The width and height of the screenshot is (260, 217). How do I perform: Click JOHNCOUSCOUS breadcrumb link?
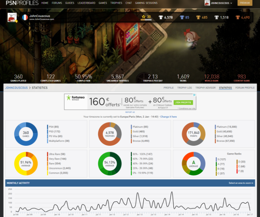click(16, 88)
